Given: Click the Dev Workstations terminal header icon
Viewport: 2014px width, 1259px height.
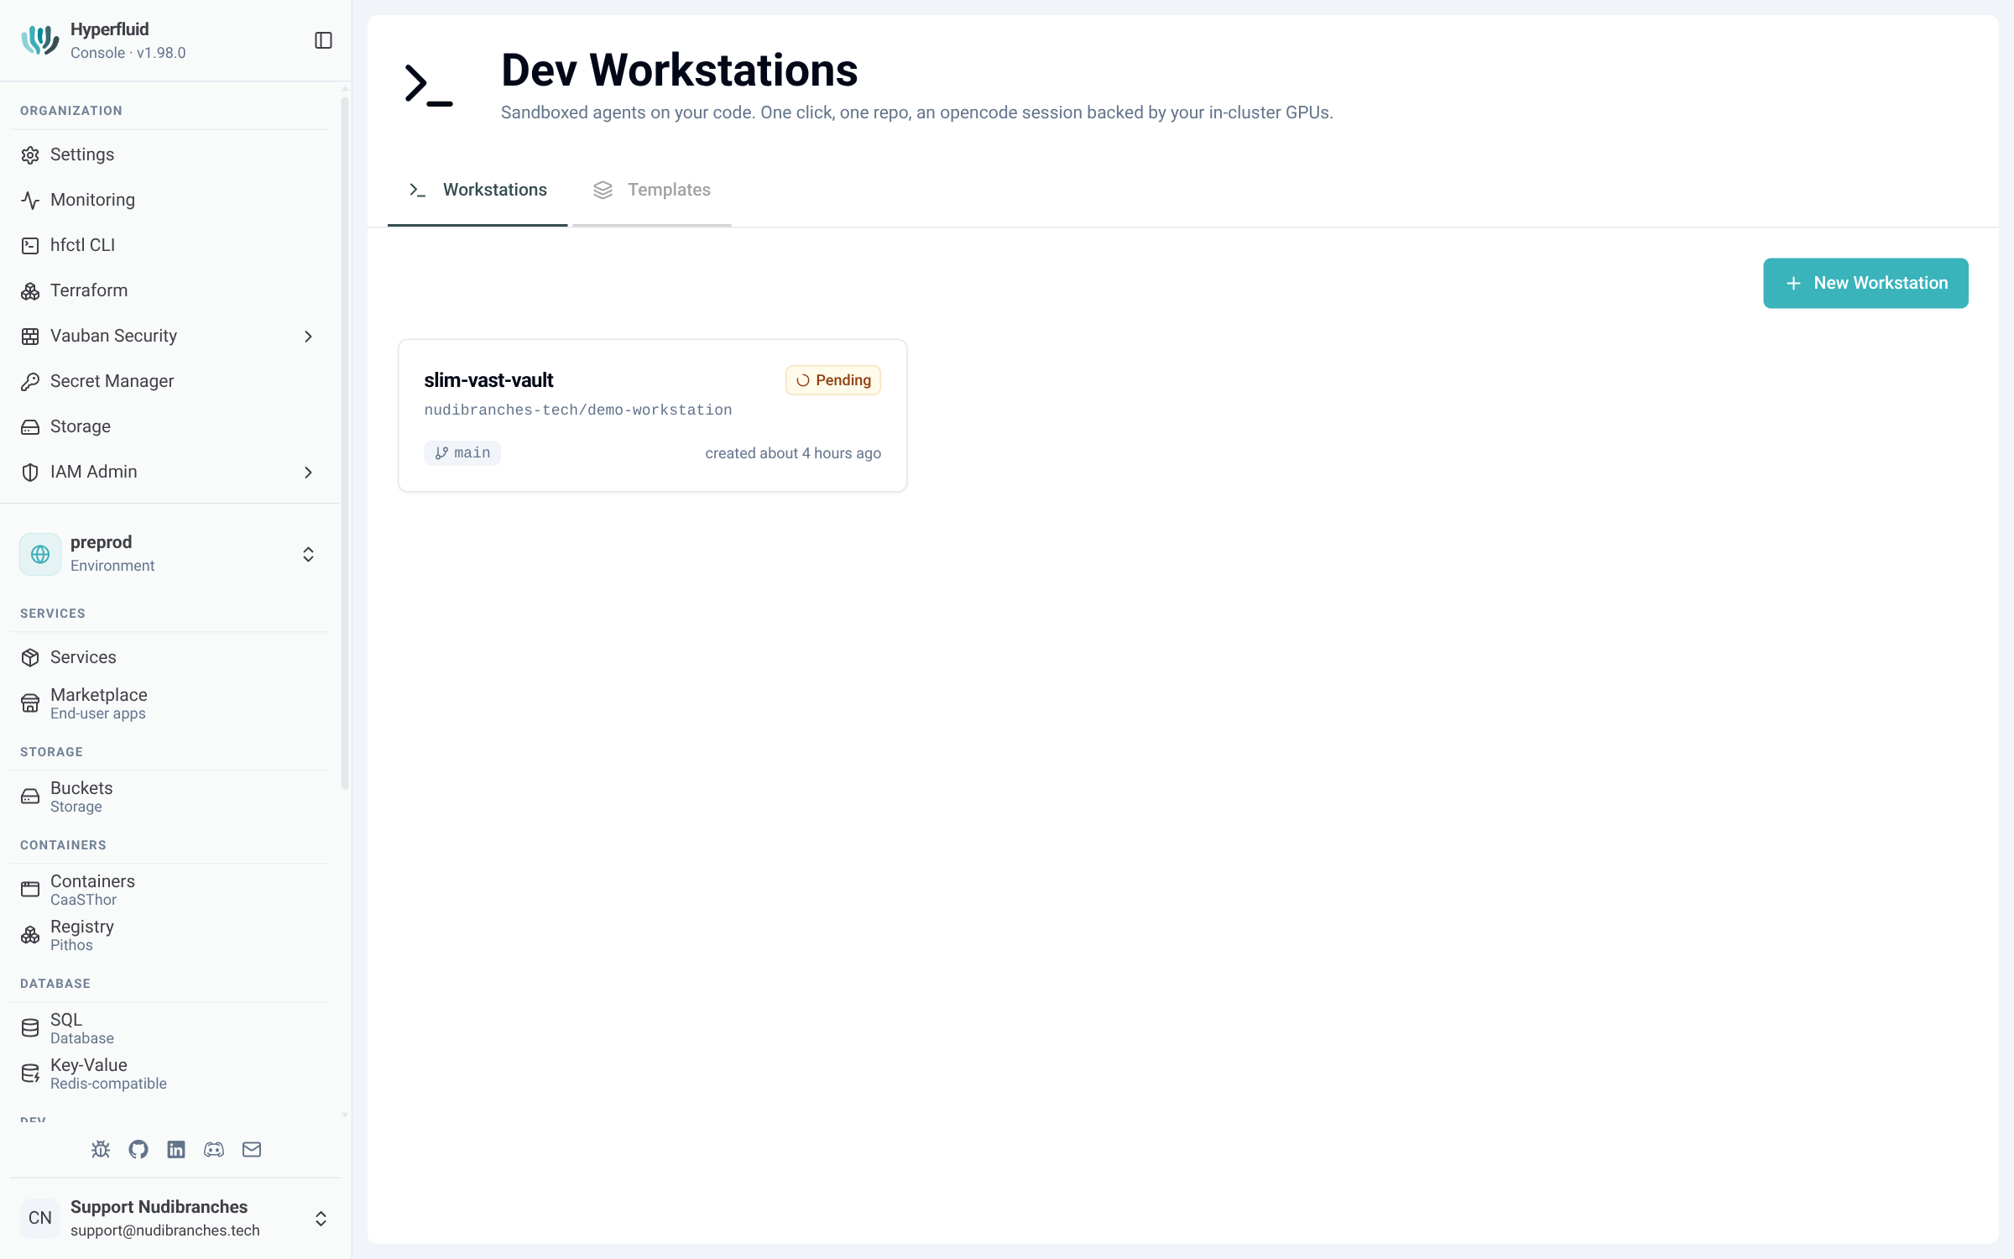Looking at the screenshot, I should [429, 85].
